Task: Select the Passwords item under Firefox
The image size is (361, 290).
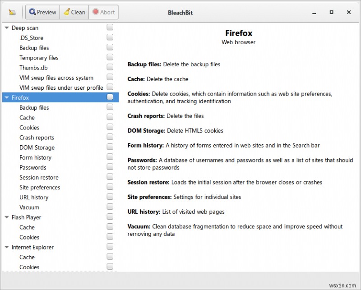Action: (x=35, y=167)
